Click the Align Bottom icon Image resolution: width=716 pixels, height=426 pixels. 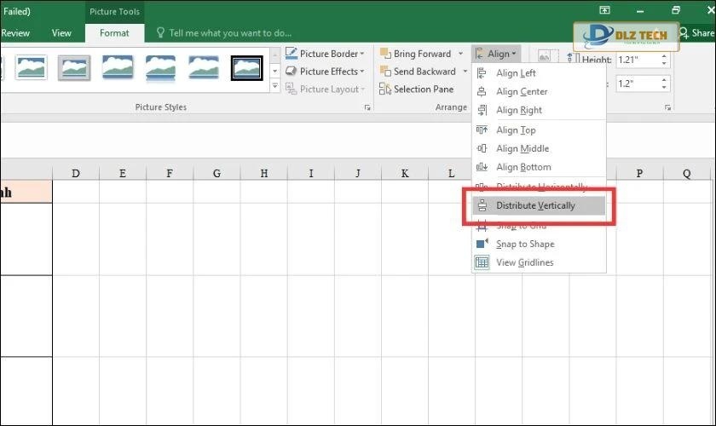click(x=482, y=168)
